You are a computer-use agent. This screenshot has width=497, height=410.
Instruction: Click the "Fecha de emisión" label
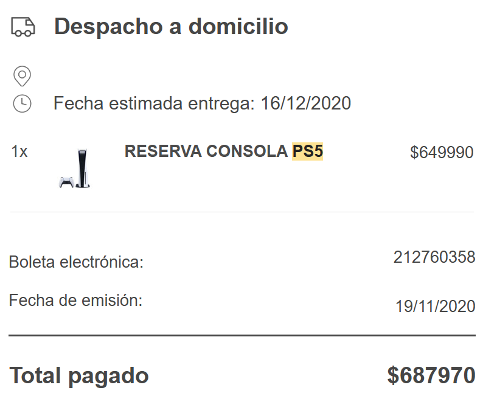pyautogui.click(x=75, y=300)
